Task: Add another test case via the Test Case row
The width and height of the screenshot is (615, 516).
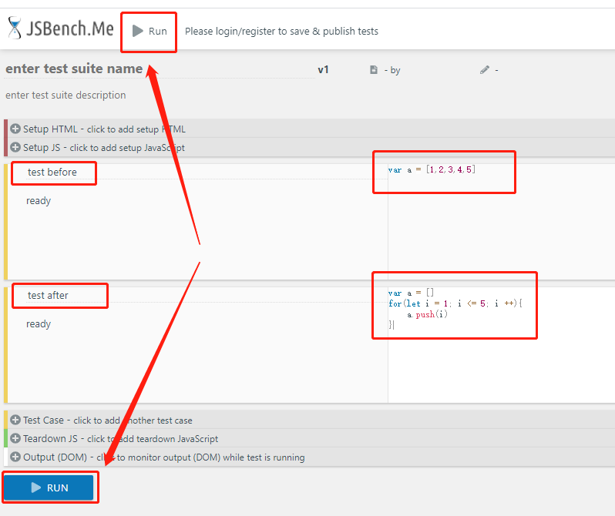Action: coord(311,420)
